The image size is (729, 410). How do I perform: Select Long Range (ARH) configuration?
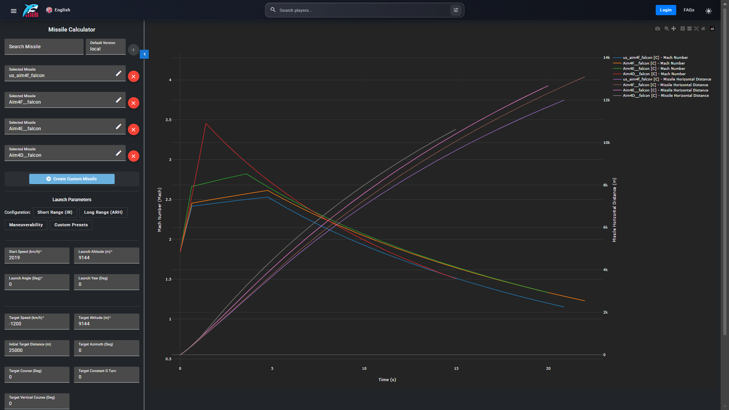pyautogui.click(x=103, y=212)
